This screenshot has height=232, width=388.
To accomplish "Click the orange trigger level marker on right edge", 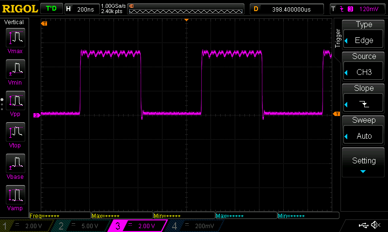I will [337, 114].
